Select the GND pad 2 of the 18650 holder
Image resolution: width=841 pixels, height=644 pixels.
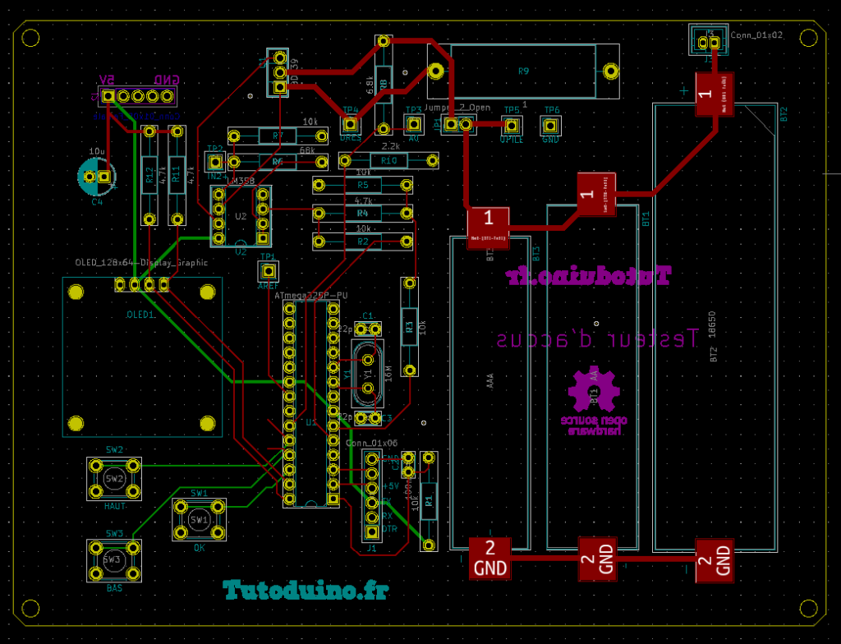(715, 561)
